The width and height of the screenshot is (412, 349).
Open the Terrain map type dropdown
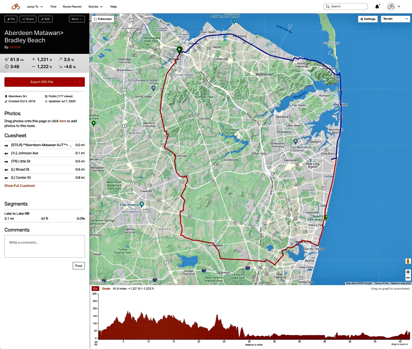click(x=395, y=19)
